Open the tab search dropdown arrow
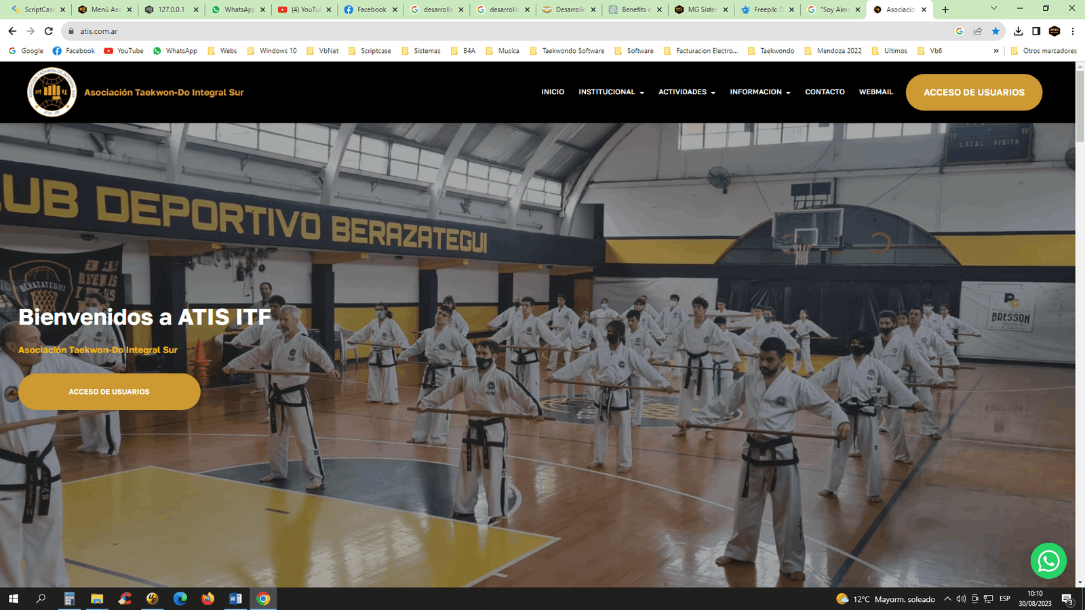Viewport: 1085px width, 610px height. [993, 9]
